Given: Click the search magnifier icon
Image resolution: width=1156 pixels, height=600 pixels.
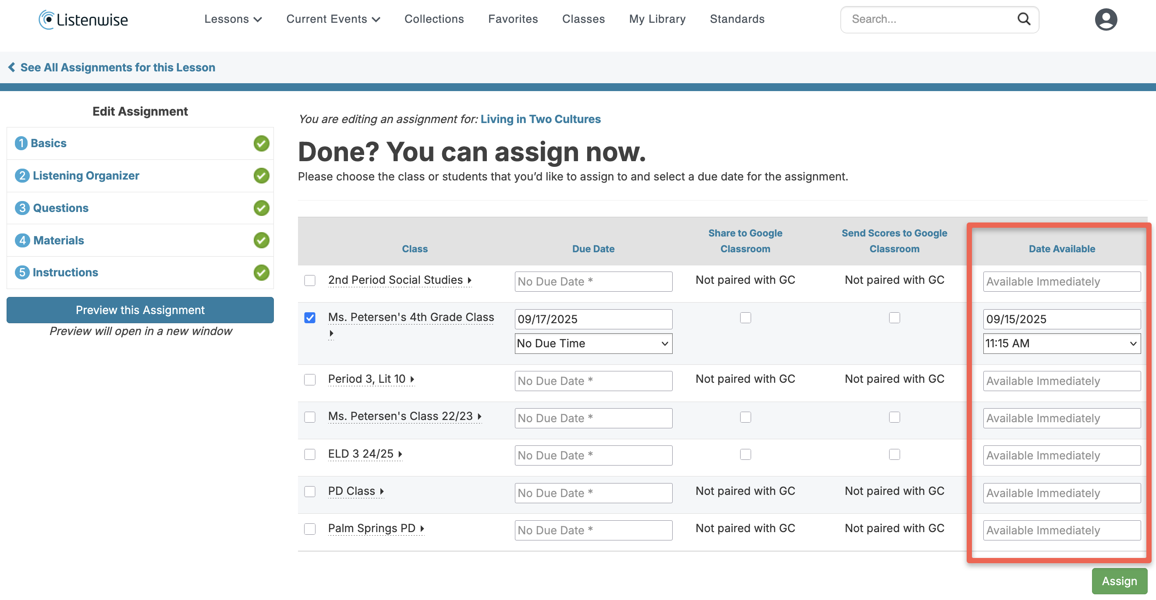Looking at the screenshot, I should (1024, 19).
